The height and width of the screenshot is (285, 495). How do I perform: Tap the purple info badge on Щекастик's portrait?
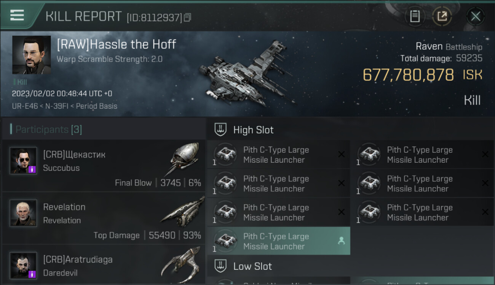pyautogui.click(x=32, y=169)
